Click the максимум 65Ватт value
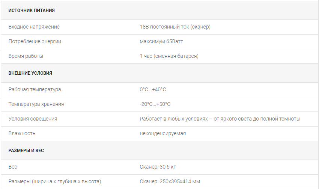 pos(161,42)
